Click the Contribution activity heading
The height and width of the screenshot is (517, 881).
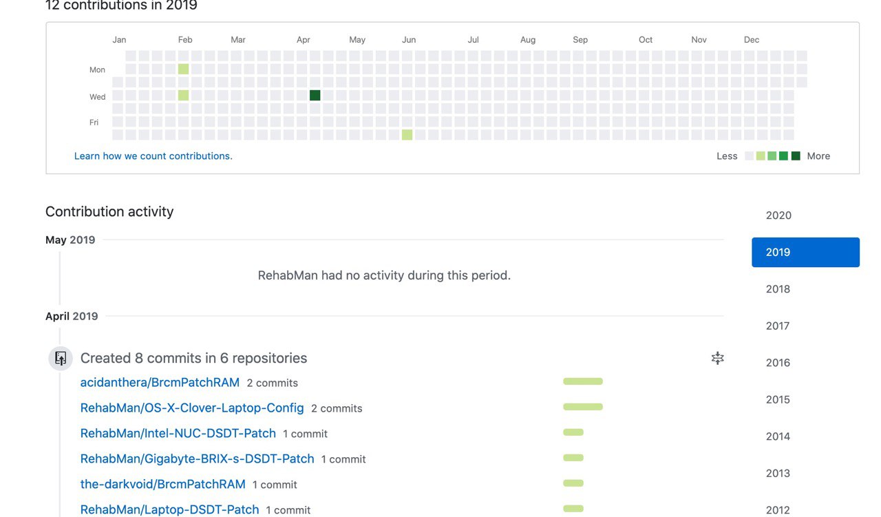109,212
